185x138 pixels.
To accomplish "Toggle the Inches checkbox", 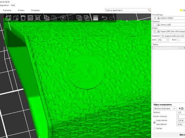I will (155, 128).
